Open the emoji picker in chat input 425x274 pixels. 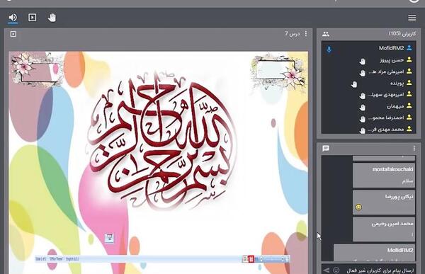coord(336,270)
